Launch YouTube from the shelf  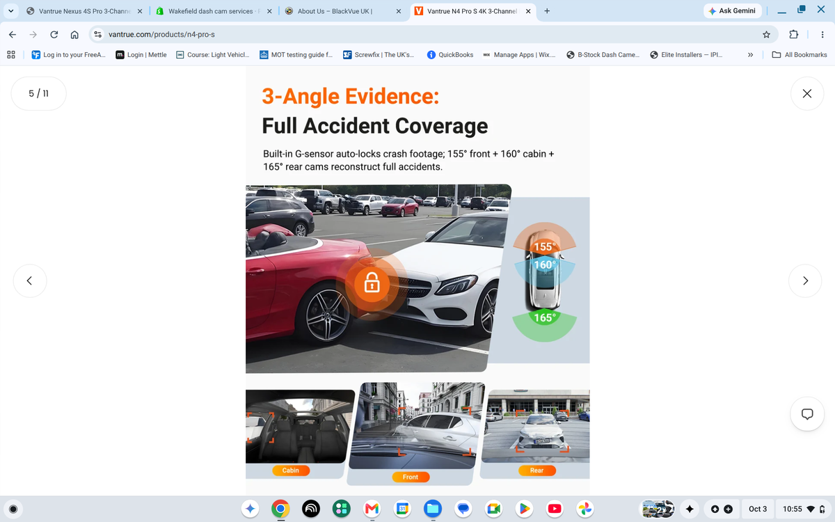point(555,509)
